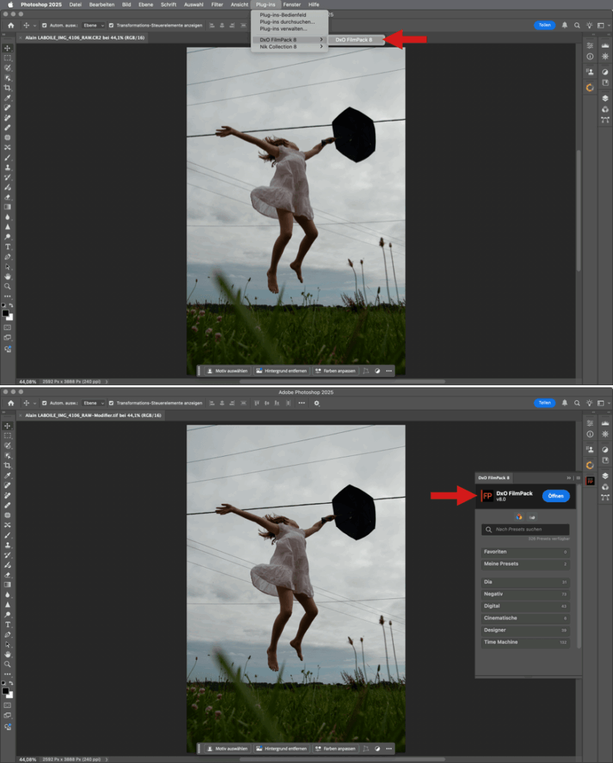Open the 'Ebene' dropdown in upper options bar
The image size is (613, 763).
(x=92, y=26)
